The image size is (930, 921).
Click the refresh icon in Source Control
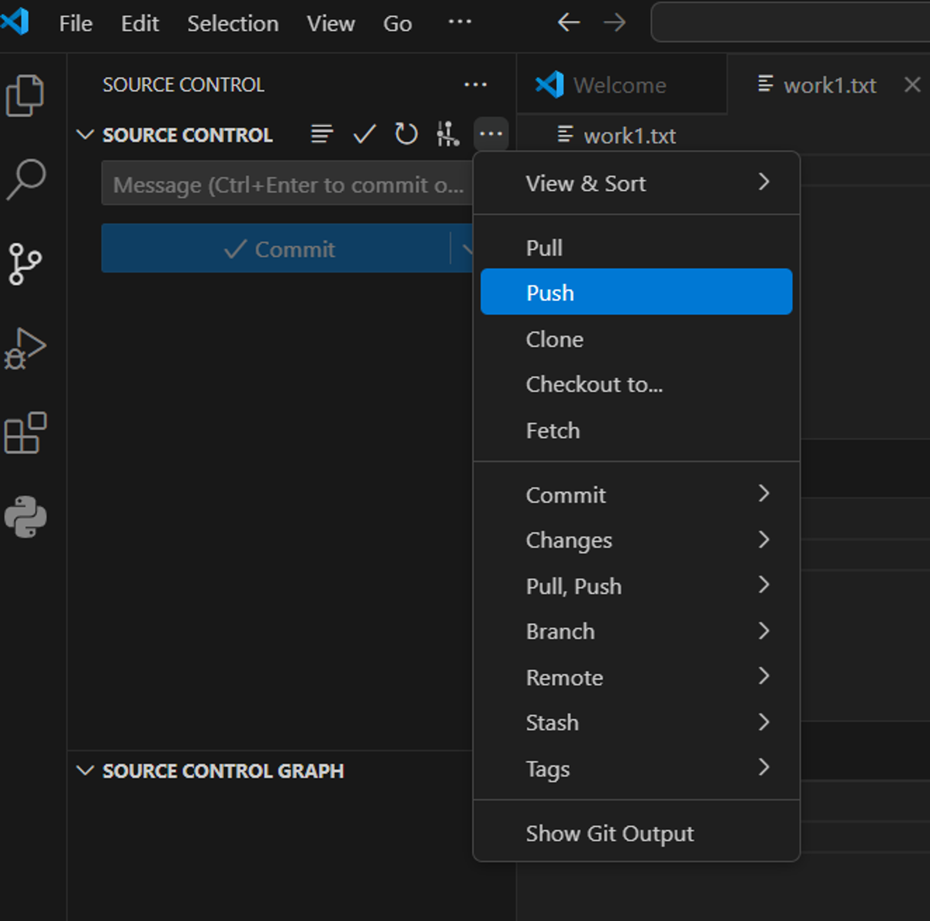click(x=406, y=134)
